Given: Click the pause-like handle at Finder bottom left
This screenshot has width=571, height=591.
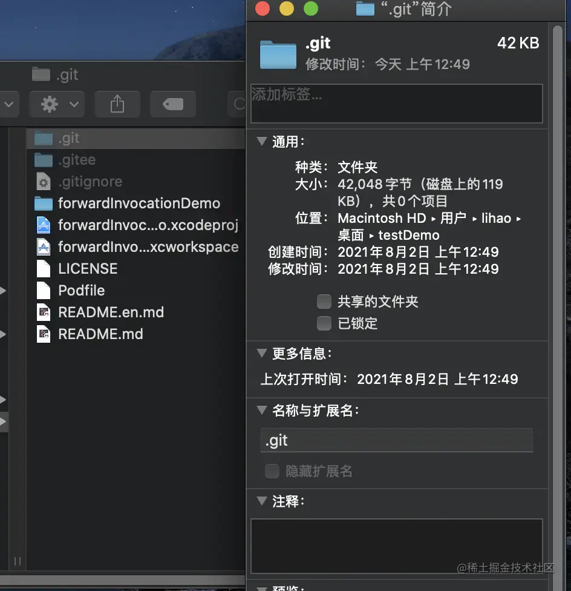Looking at the screenshot, I should point(18,561).
